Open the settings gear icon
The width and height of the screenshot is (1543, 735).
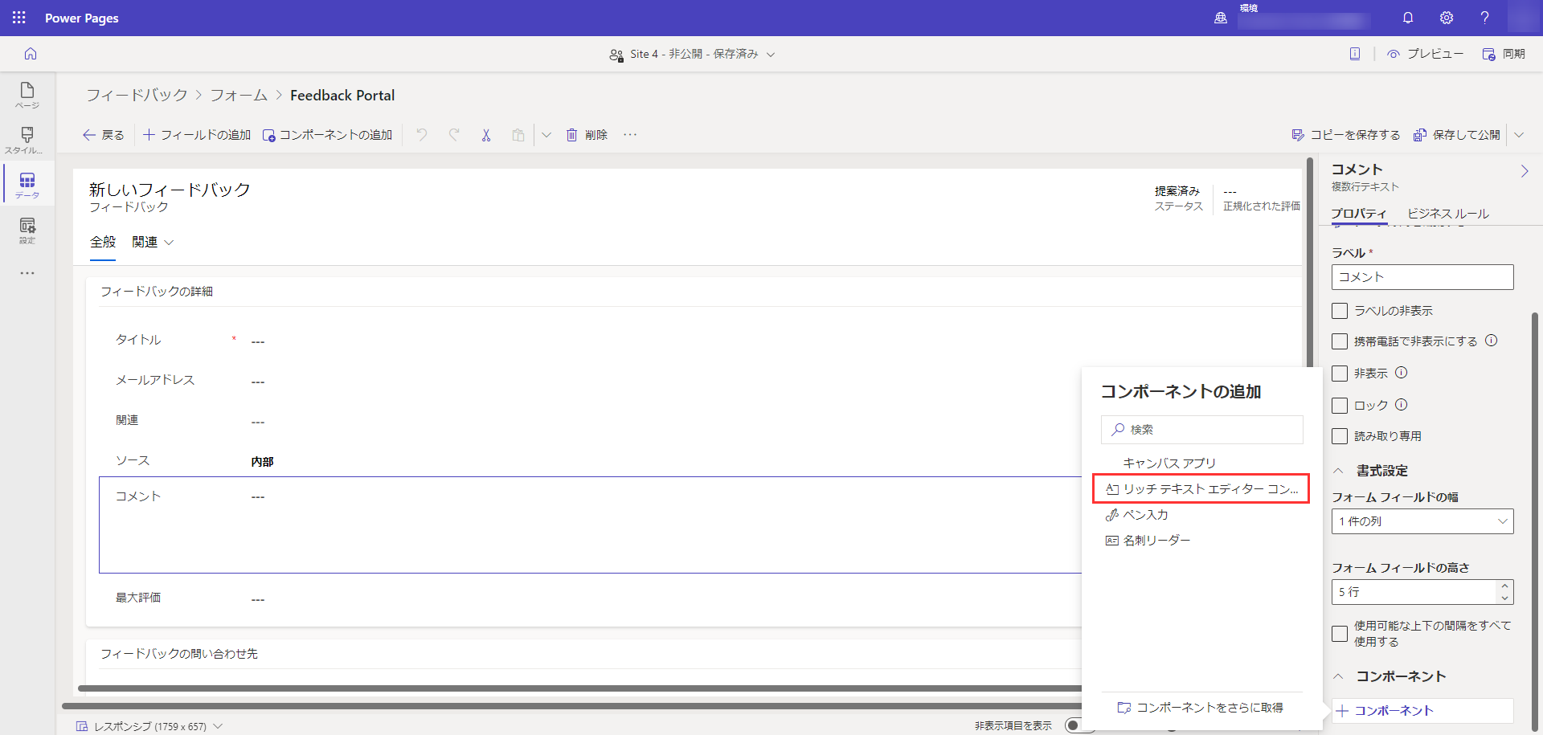click(1447, 18)
